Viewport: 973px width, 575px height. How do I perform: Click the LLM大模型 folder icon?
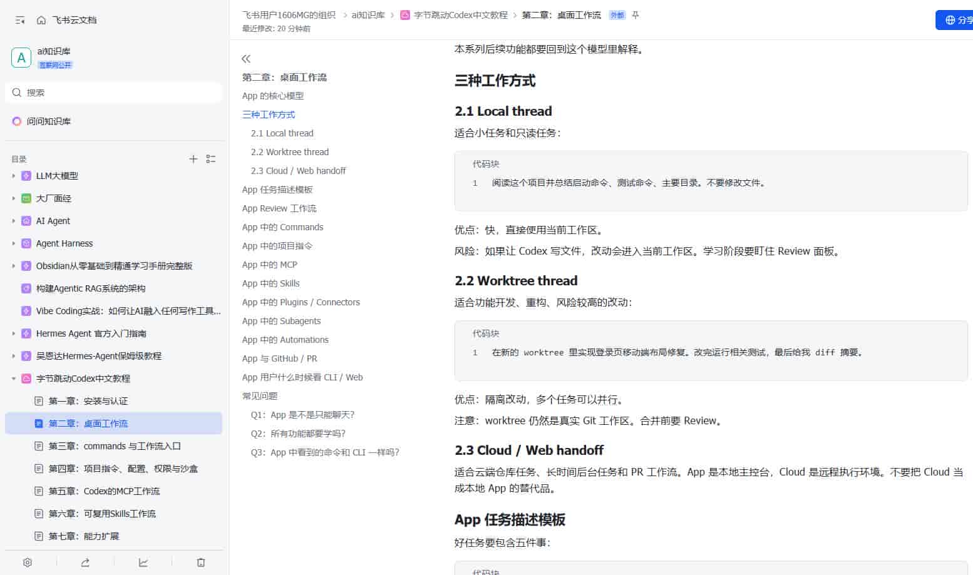tap(26, 176)
